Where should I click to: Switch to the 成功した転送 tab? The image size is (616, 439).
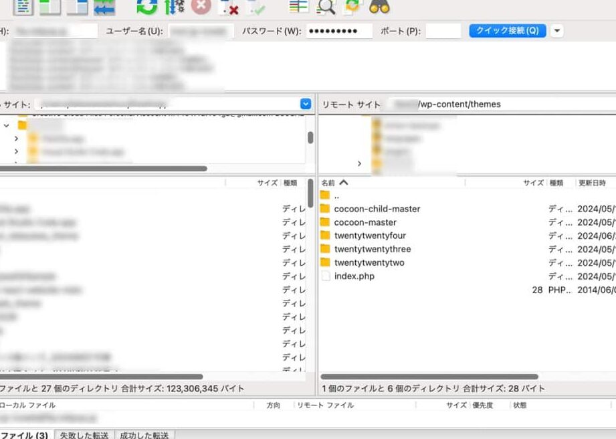click(x=144, y=435)
